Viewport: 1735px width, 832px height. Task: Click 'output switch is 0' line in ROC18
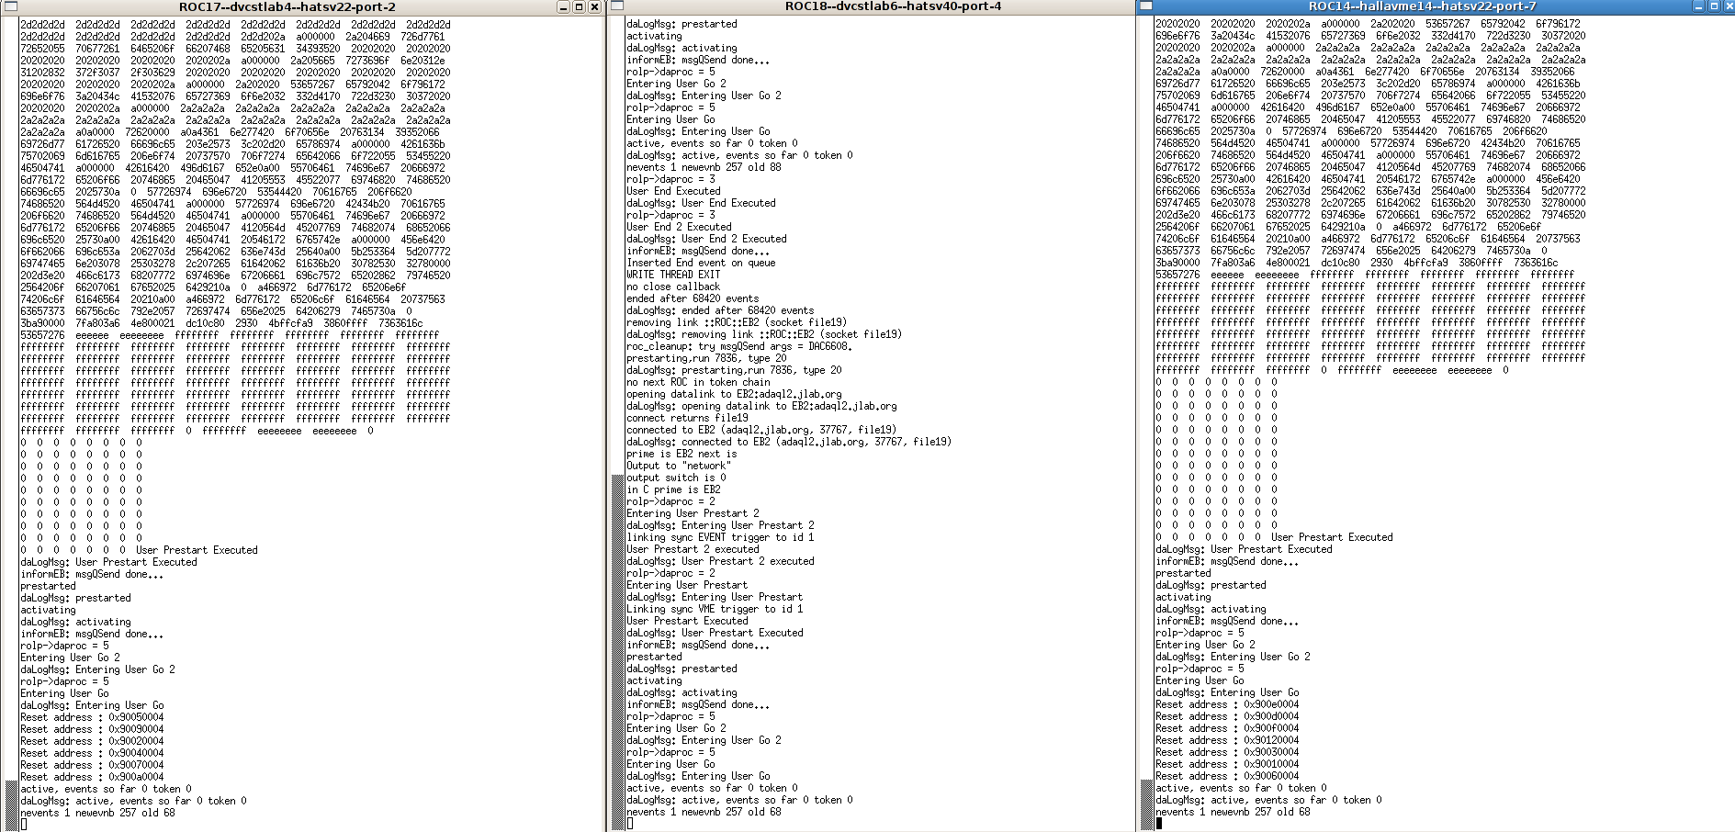click(676, 478)
